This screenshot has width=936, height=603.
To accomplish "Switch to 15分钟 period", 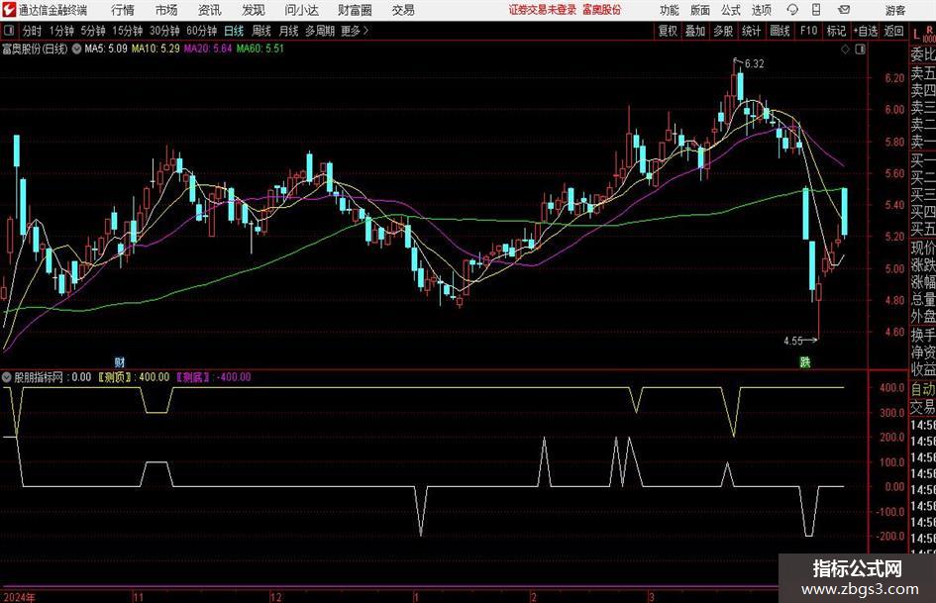I will (x=128, y=31).
